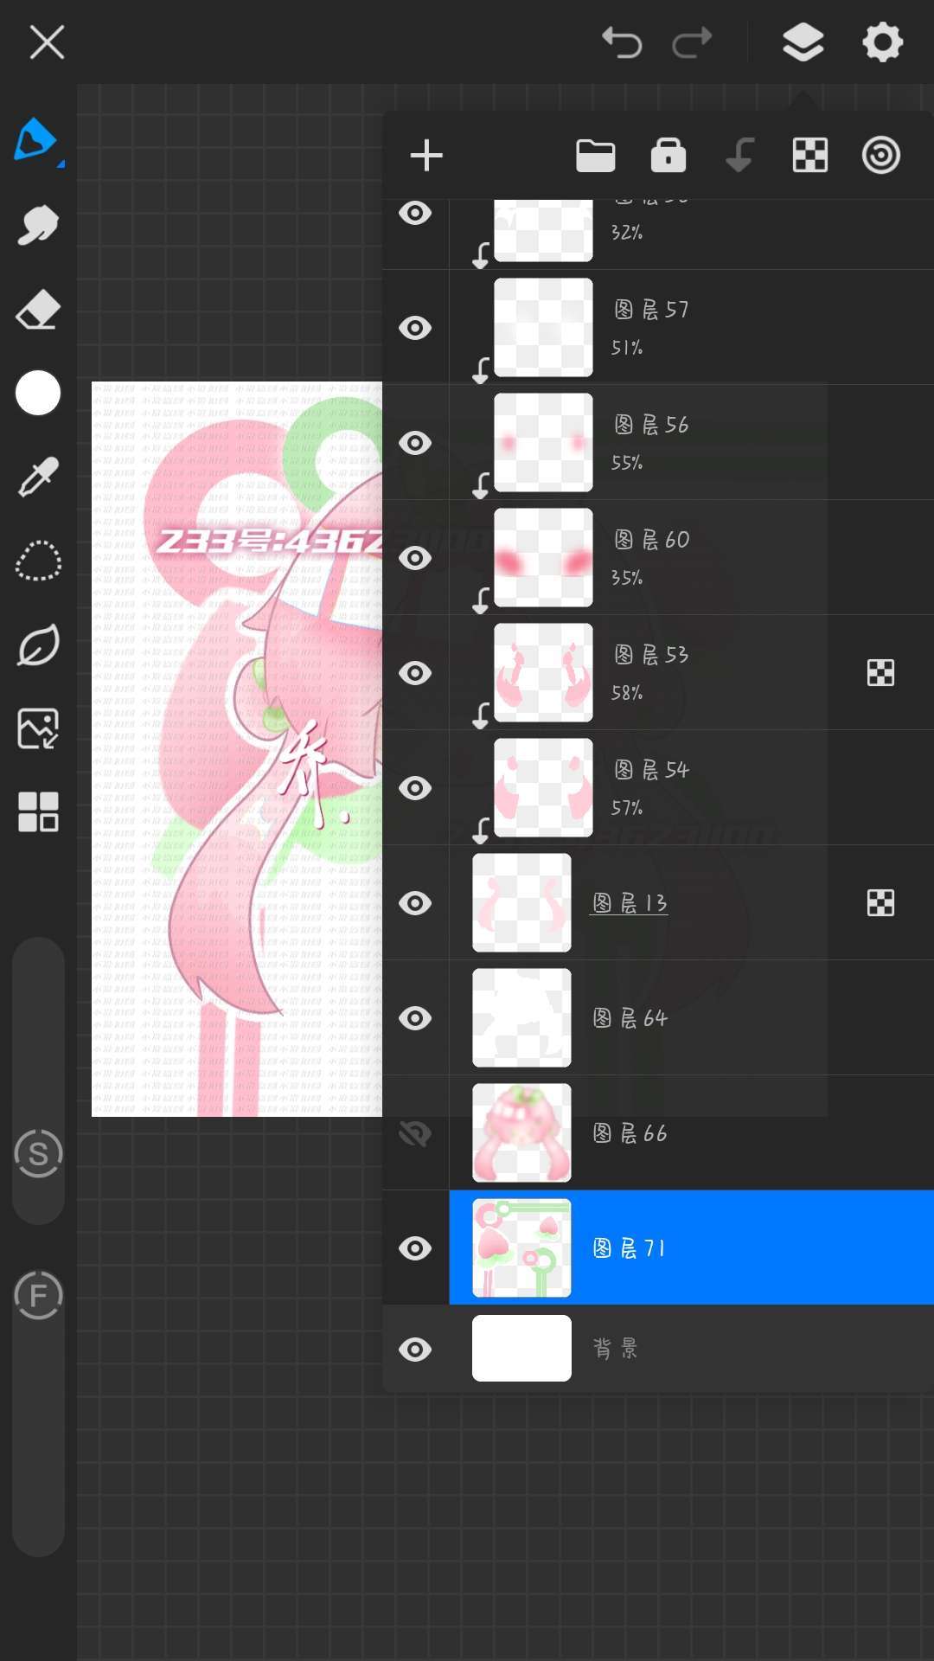Viewport: 934px width, 1661px height.
Task: Select the white 背景 thumbnail
Action: [521, 1349]
